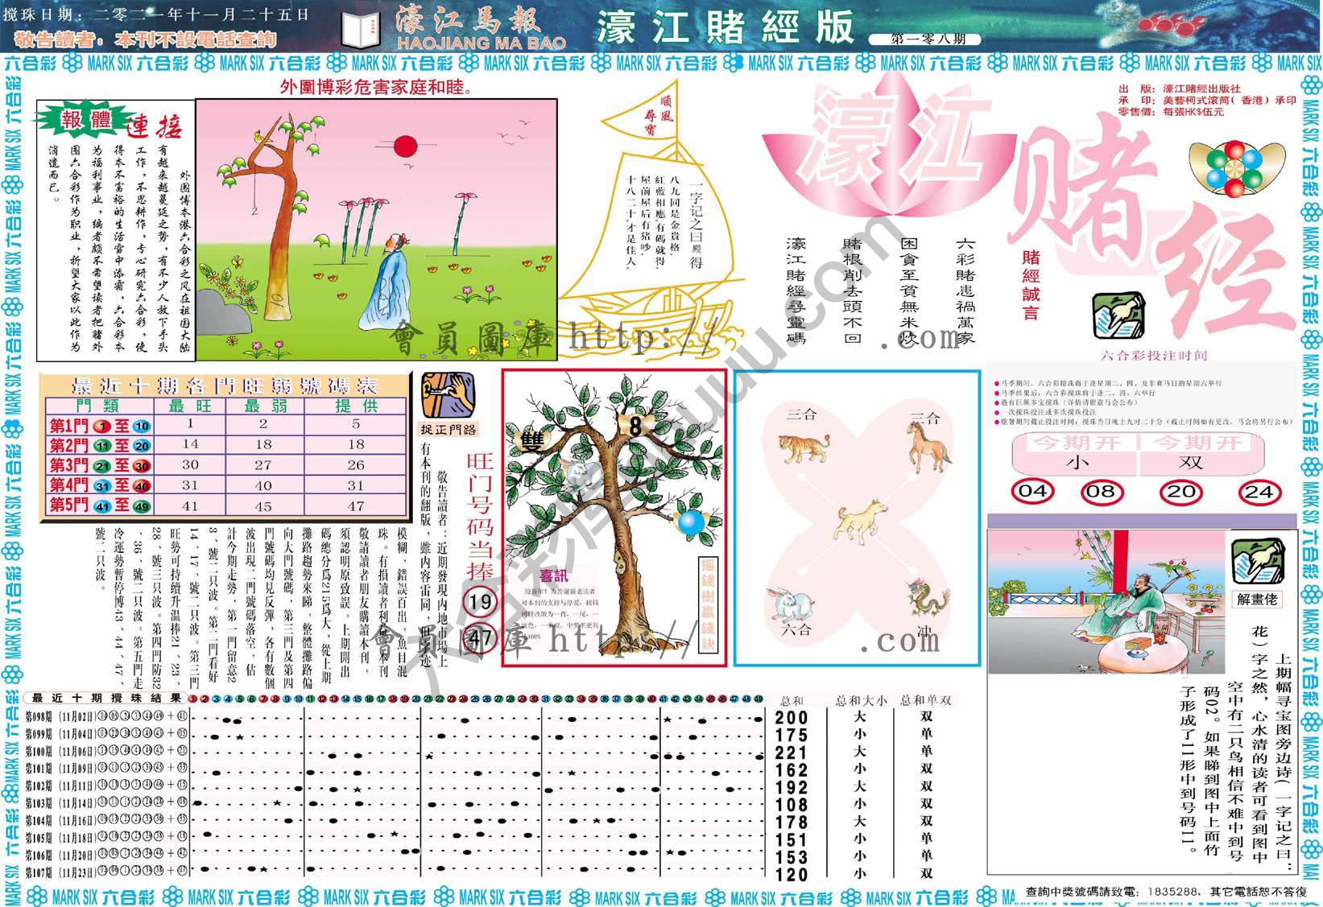Open the seated scholar cartoon illustration
Screen dimensions: 1323x907
click(1107, 601)
